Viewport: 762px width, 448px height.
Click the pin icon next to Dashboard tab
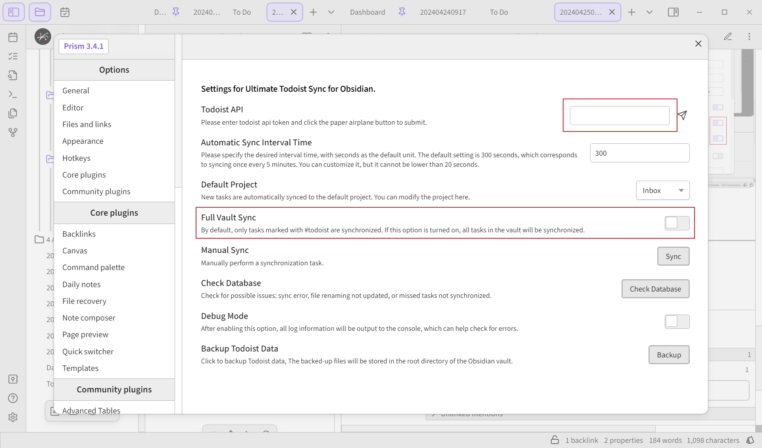pyautogui.click(x=402, y=12)
